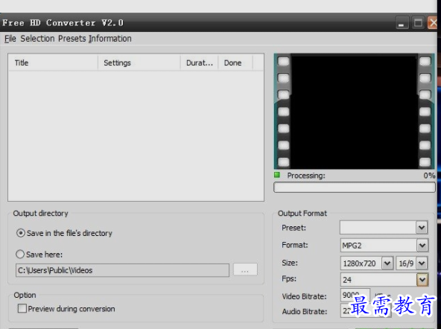
Task: Minimize the Free HD Converter window
Action: coord(402,23)
